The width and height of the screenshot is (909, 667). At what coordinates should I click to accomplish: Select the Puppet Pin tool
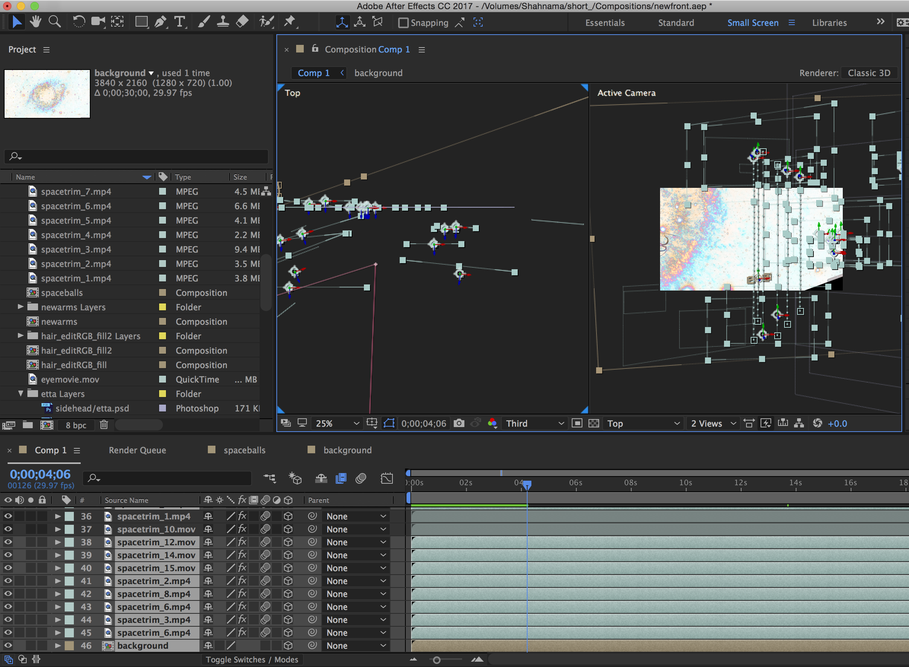pyautogui.click(x=290, y=22)
